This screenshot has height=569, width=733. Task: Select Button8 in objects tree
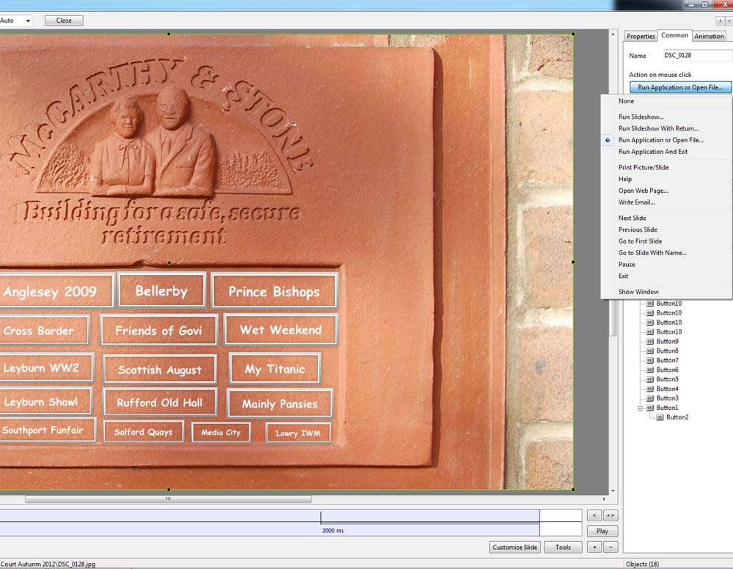667,351
